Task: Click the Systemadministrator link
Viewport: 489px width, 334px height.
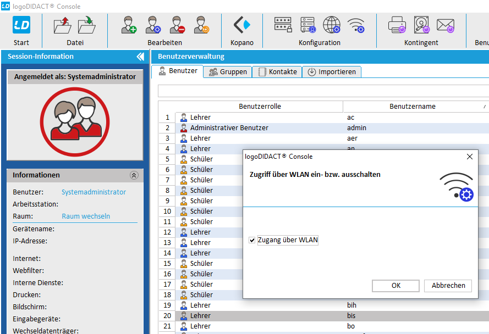Action: [x=94, y=192]
